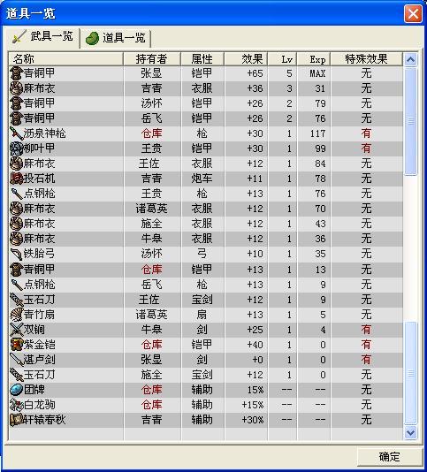Screen dimensions: 427x472
Task: Click the 柳叶甲 armor icon
Action: [x=17, y=148]
